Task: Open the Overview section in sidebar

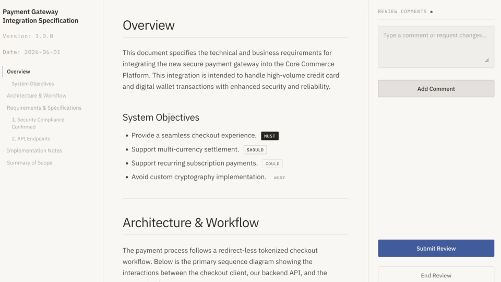Action: 19,72
